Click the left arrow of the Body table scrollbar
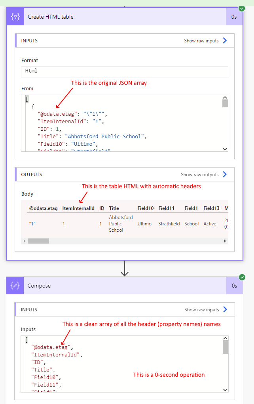Viewport: 254px width, 404px height. point(24,241)
